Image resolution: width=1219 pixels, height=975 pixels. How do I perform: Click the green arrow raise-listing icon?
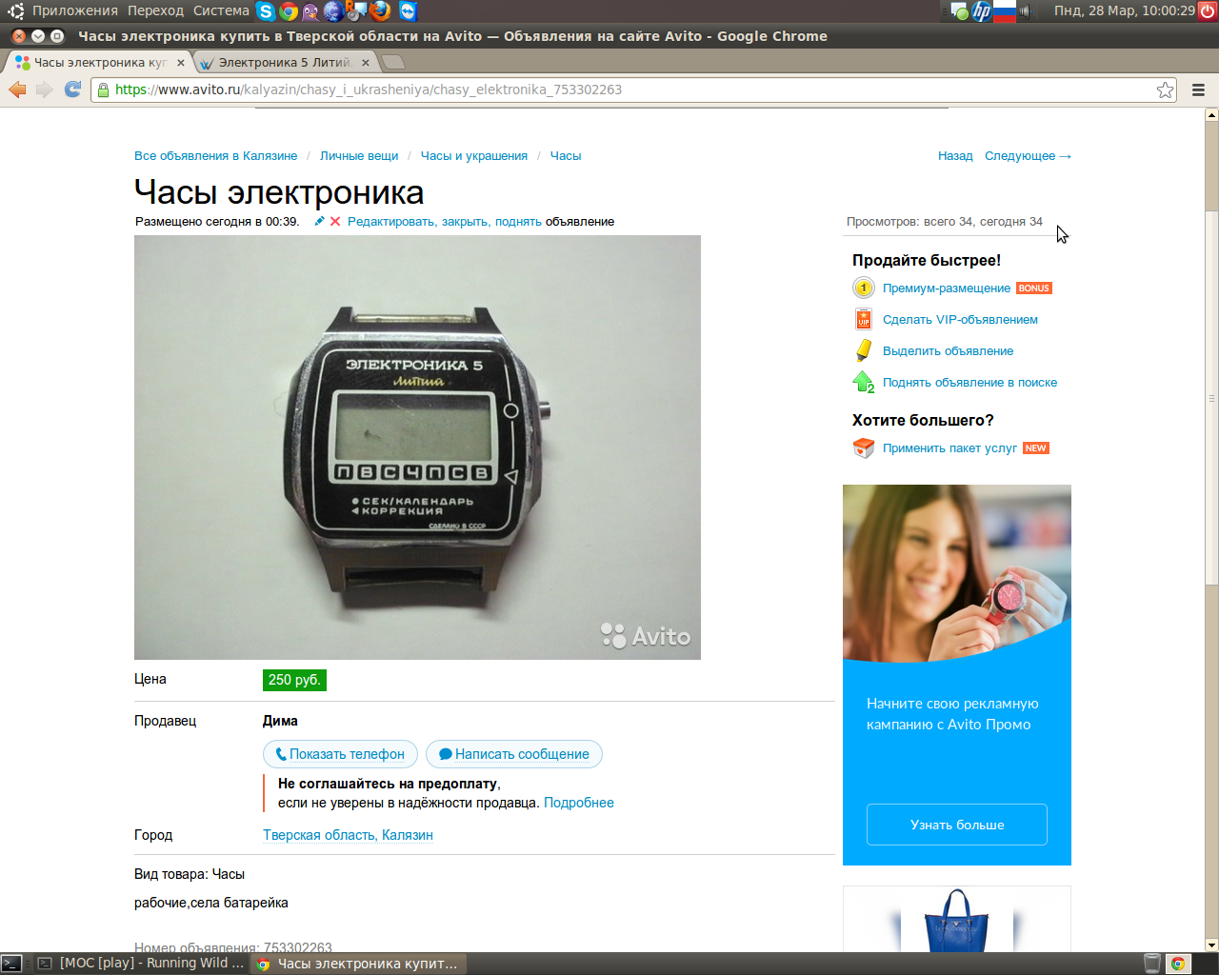pos(863,382)
